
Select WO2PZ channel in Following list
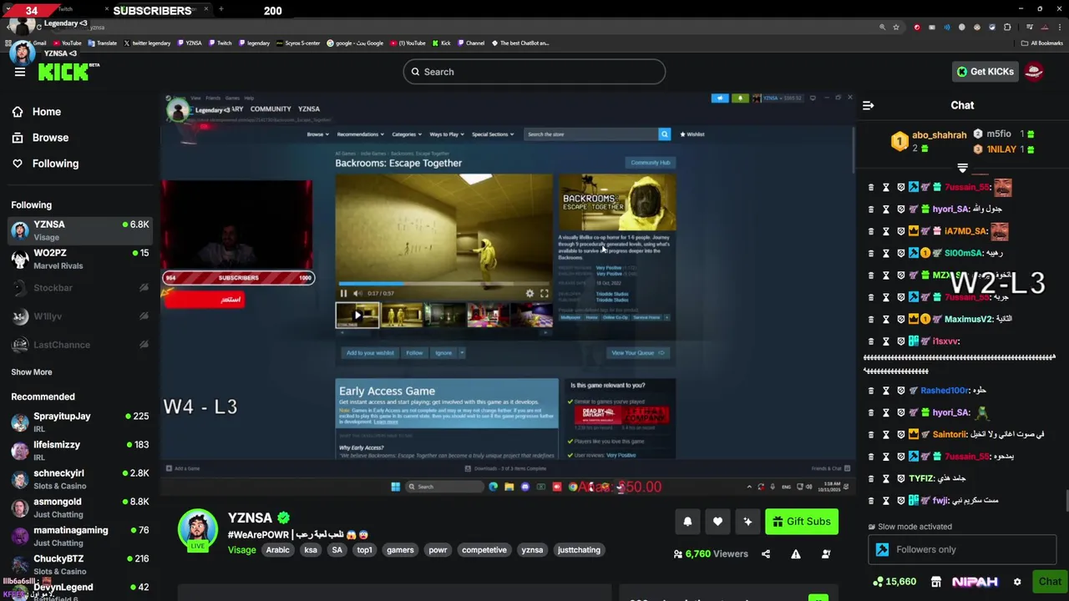80,259
